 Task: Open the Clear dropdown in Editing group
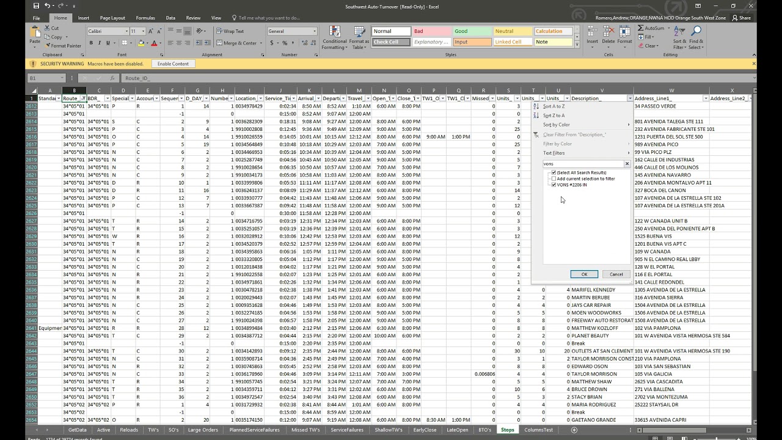[x=648, y=45]
